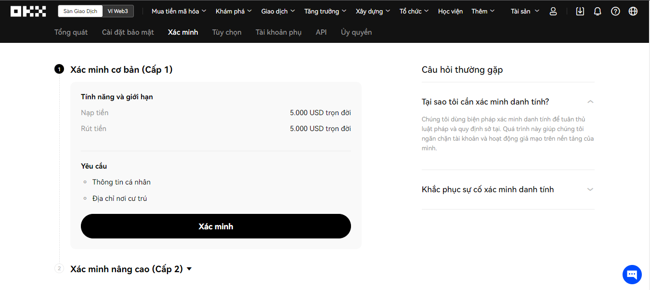Click the Xác minh verification button
Viewport: 650px width, 290px height.
coord(216,226)
